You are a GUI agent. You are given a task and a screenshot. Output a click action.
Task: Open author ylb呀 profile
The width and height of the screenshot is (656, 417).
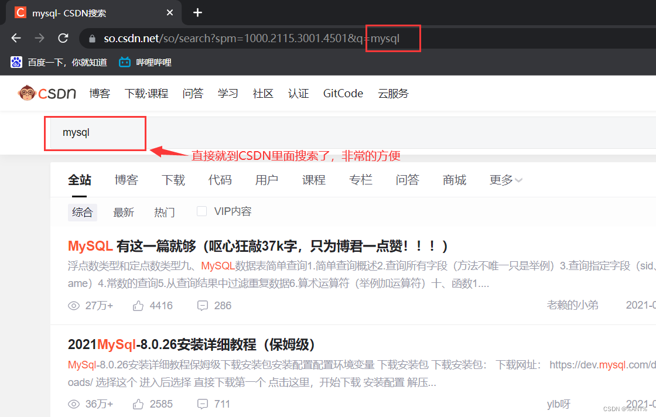pyautogui.click(x=559, y=404)
